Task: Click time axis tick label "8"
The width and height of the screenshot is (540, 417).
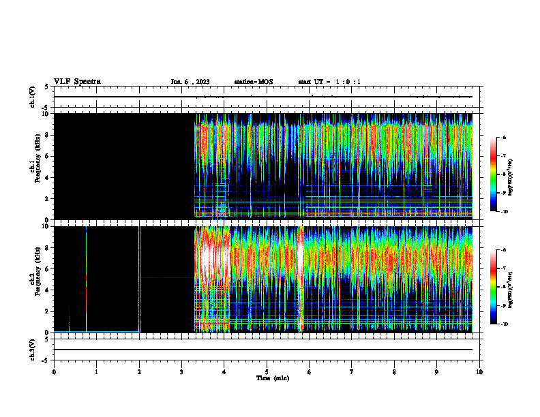Action: tap(394, 372)
